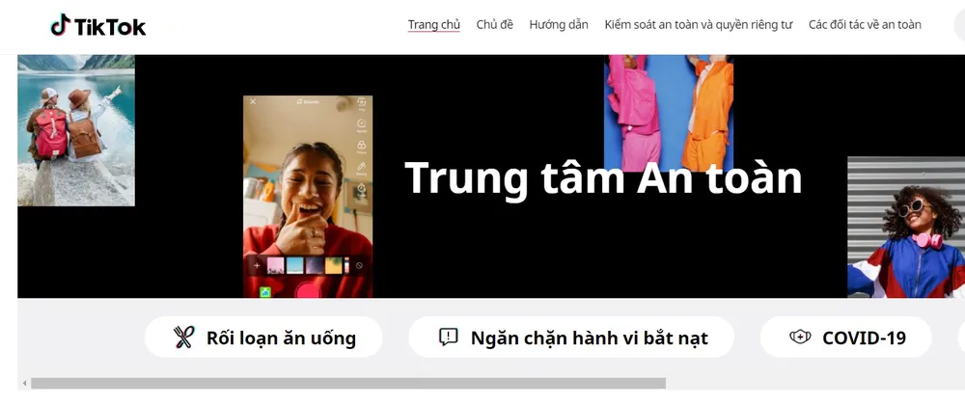Click the hikers by the lake photo

(76, 130)
